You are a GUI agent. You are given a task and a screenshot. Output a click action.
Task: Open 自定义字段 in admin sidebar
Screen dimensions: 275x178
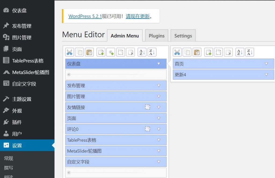click(27, 84)
